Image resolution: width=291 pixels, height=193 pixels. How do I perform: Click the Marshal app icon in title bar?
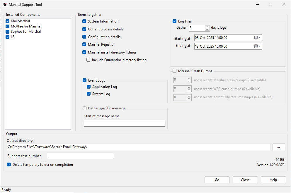click(5, 5)
